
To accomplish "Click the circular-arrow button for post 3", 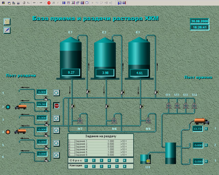I will (57, 119).
